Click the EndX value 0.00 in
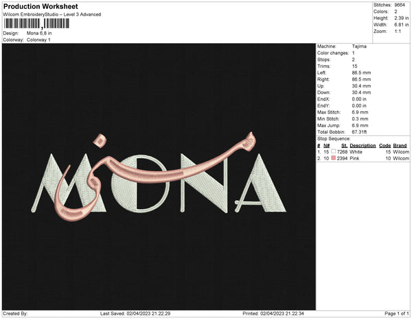This screenshot has height=319, width=412. tap(359, 99)
